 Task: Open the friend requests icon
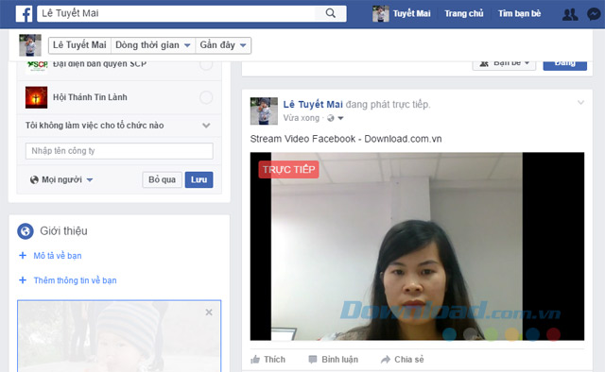tap(570, 14)
